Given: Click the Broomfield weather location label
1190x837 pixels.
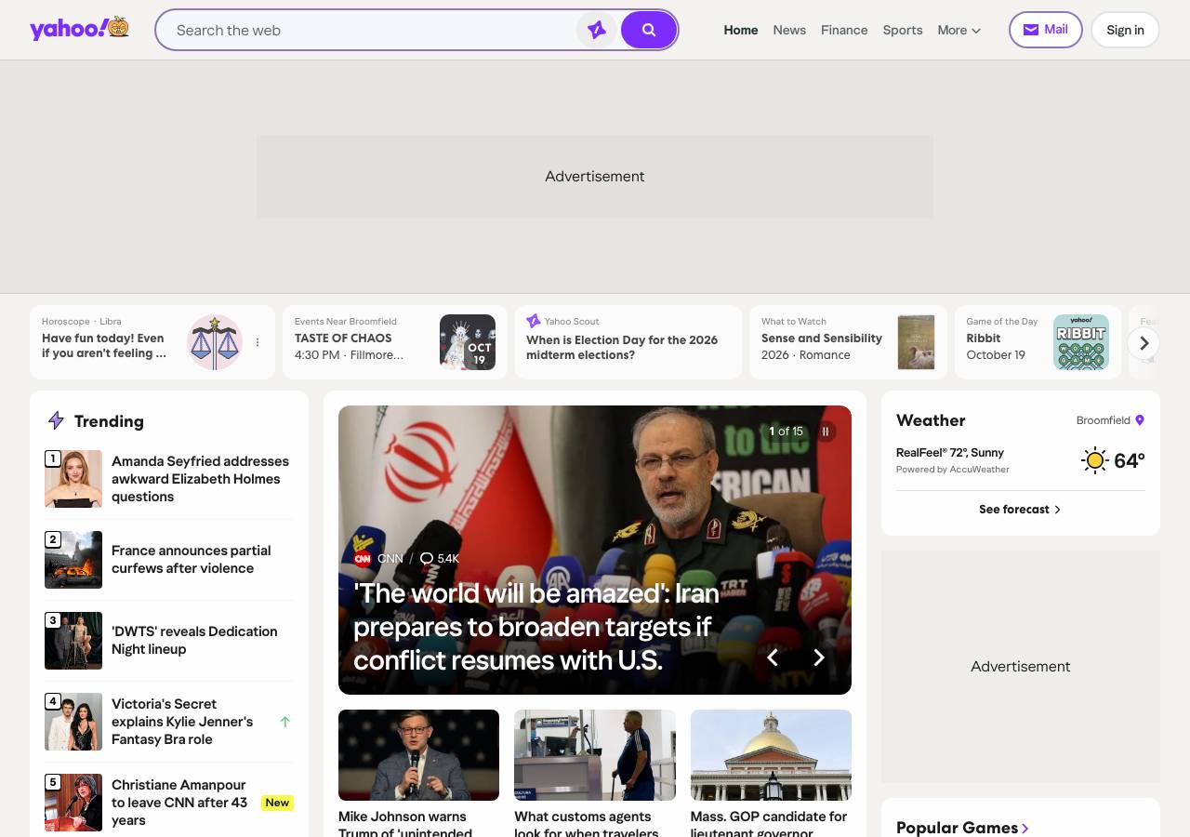Looking at the screenshot, I should point(1103,420).
